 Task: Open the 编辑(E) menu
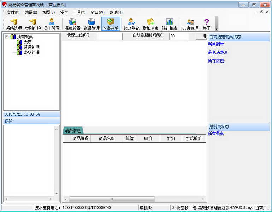pyautogui.click(x=31, y=12)
